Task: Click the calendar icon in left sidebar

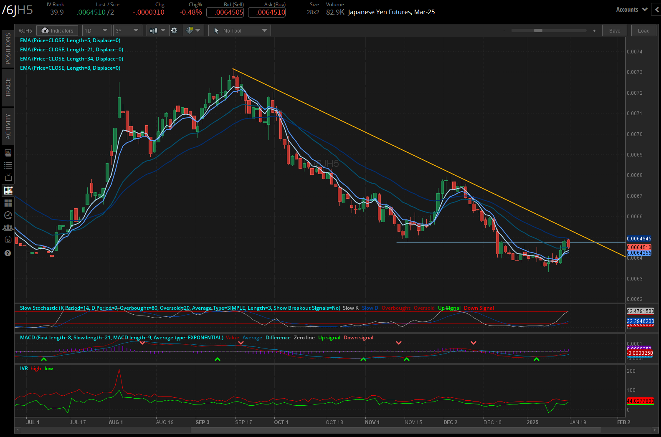Action: (8, 240)
